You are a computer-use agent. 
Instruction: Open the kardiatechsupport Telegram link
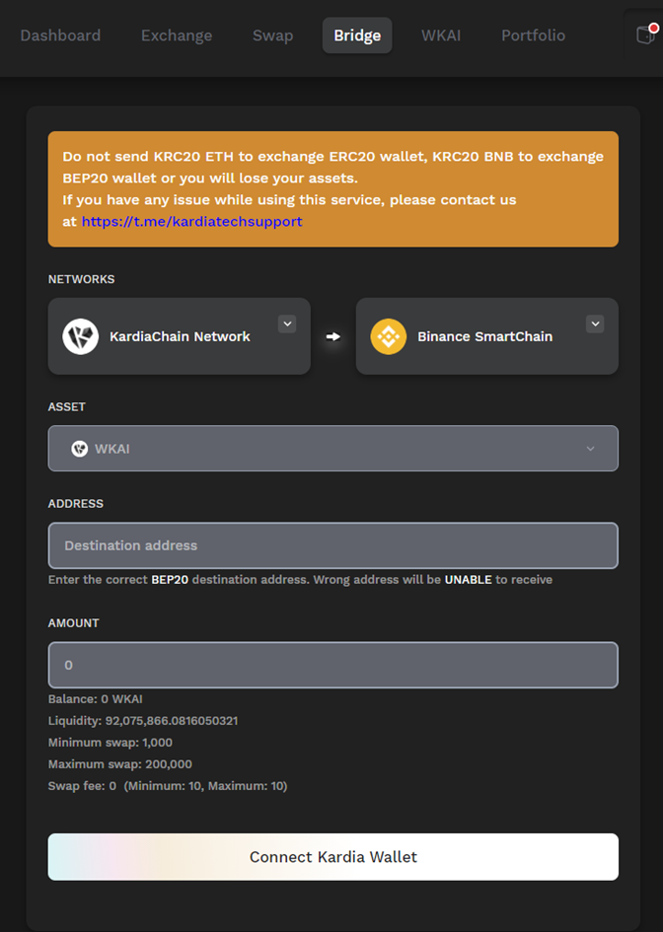tap(191, 222)
